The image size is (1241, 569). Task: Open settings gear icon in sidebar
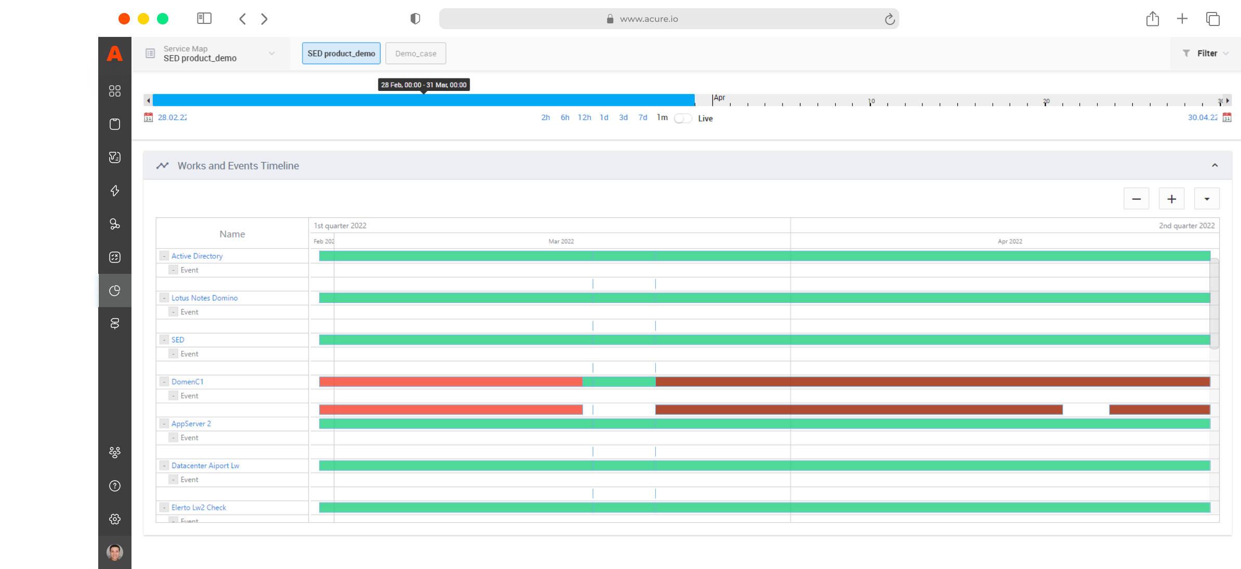(x=115, y=519)
